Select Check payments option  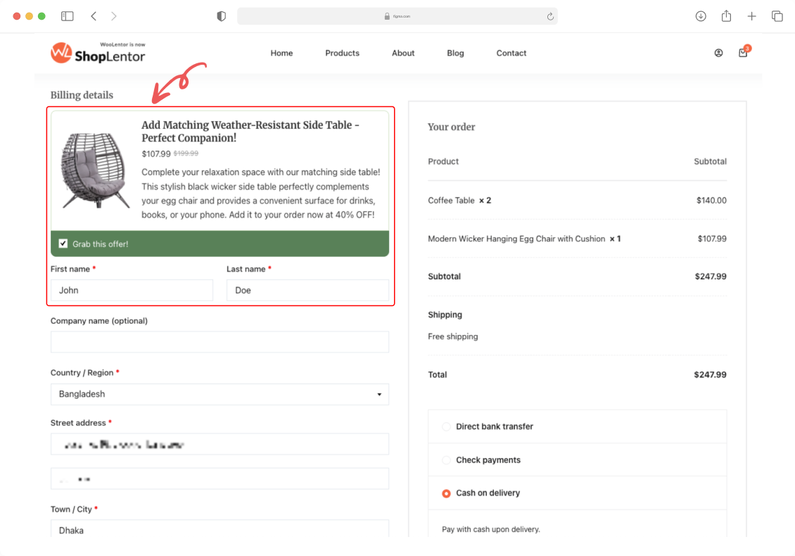[446, 460]
